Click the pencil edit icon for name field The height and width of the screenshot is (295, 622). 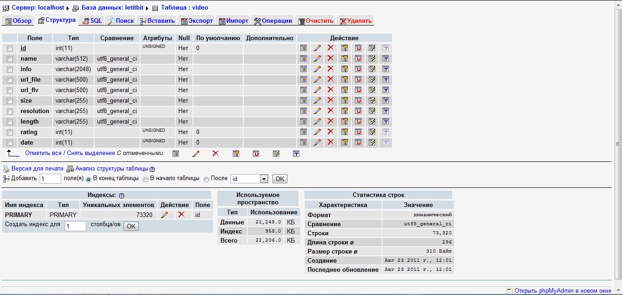pos(317,58)
